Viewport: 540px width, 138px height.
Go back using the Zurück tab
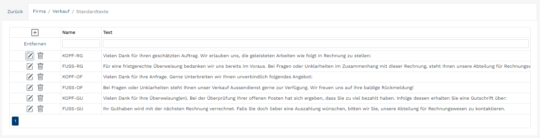coord(15,11)
